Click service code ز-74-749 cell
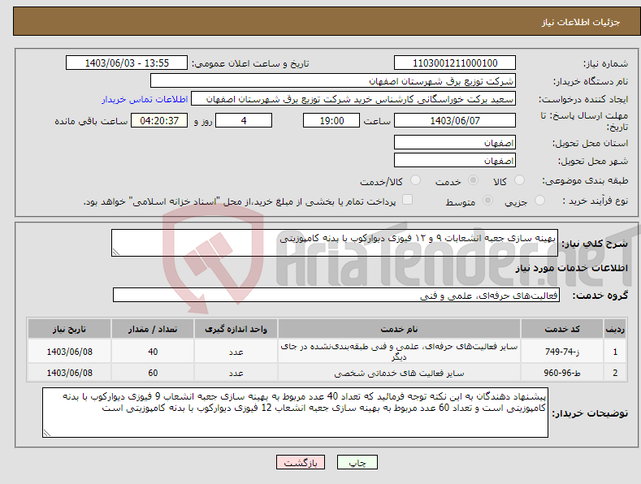 (x=562, y=352)
